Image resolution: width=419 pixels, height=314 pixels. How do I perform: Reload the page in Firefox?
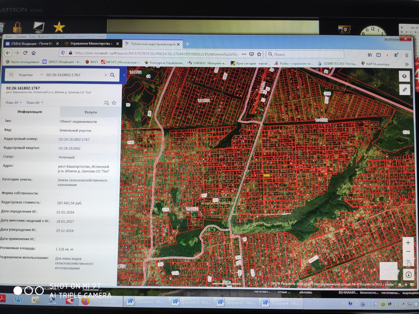point(25,53)
